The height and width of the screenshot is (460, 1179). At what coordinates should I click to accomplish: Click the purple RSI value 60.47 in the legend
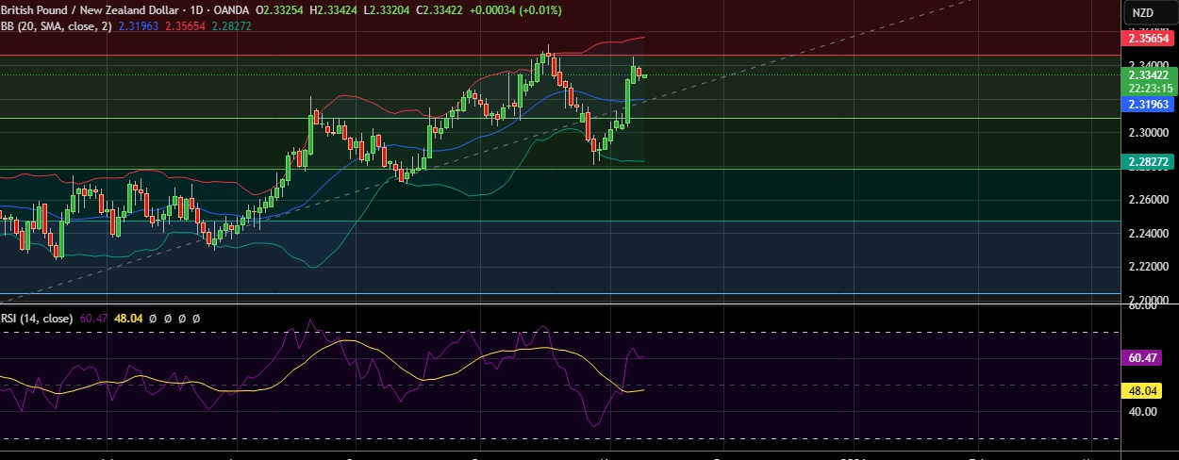coord(93,319)
